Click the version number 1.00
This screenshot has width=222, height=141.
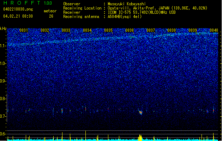48,3
